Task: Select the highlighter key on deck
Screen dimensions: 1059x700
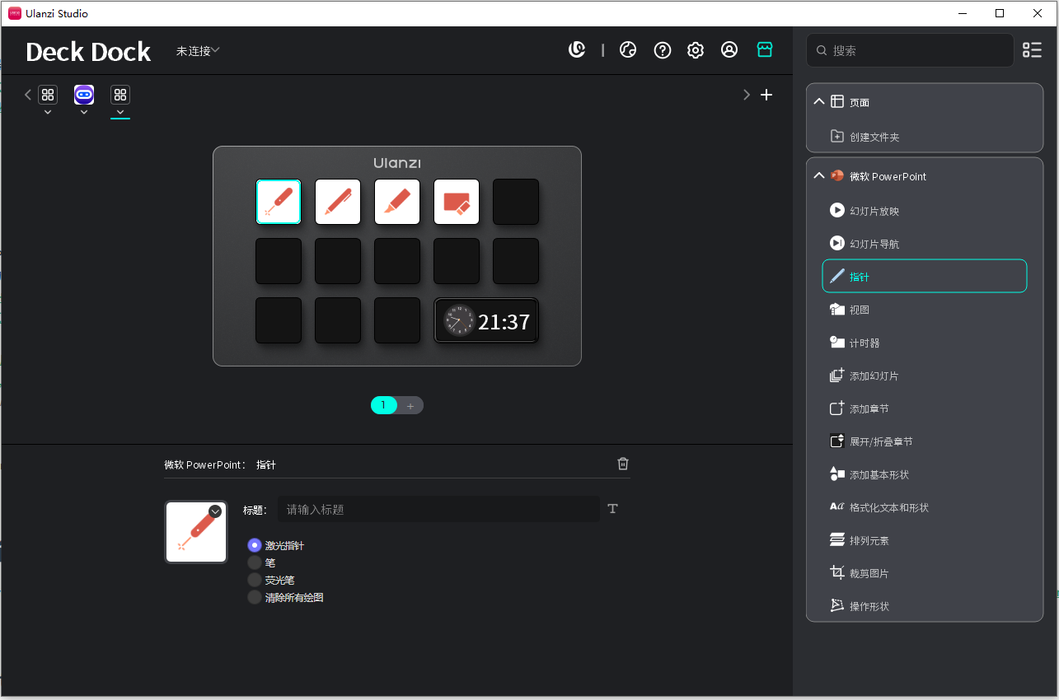Action: [x=397, y=202]
